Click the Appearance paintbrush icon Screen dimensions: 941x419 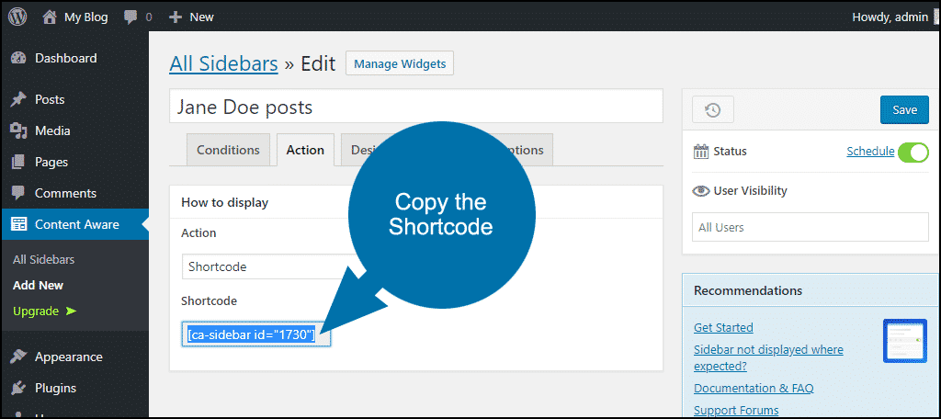18,357
